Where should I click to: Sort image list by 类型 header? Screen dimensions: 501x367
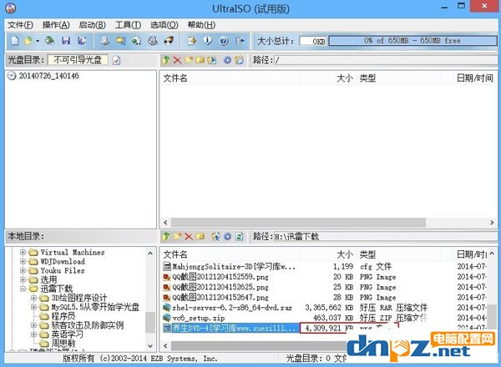pos(399,78)
